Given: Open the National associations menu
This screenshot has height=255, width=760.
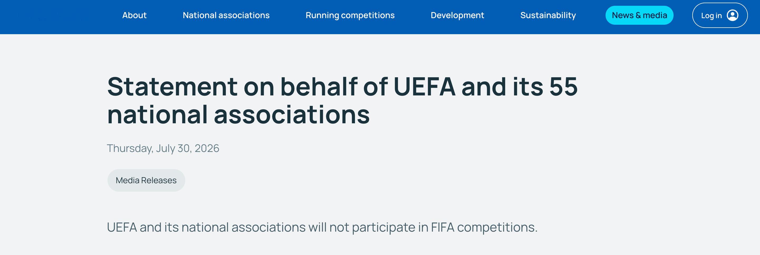Looking at the screenshot, I should tap(226, 15).
